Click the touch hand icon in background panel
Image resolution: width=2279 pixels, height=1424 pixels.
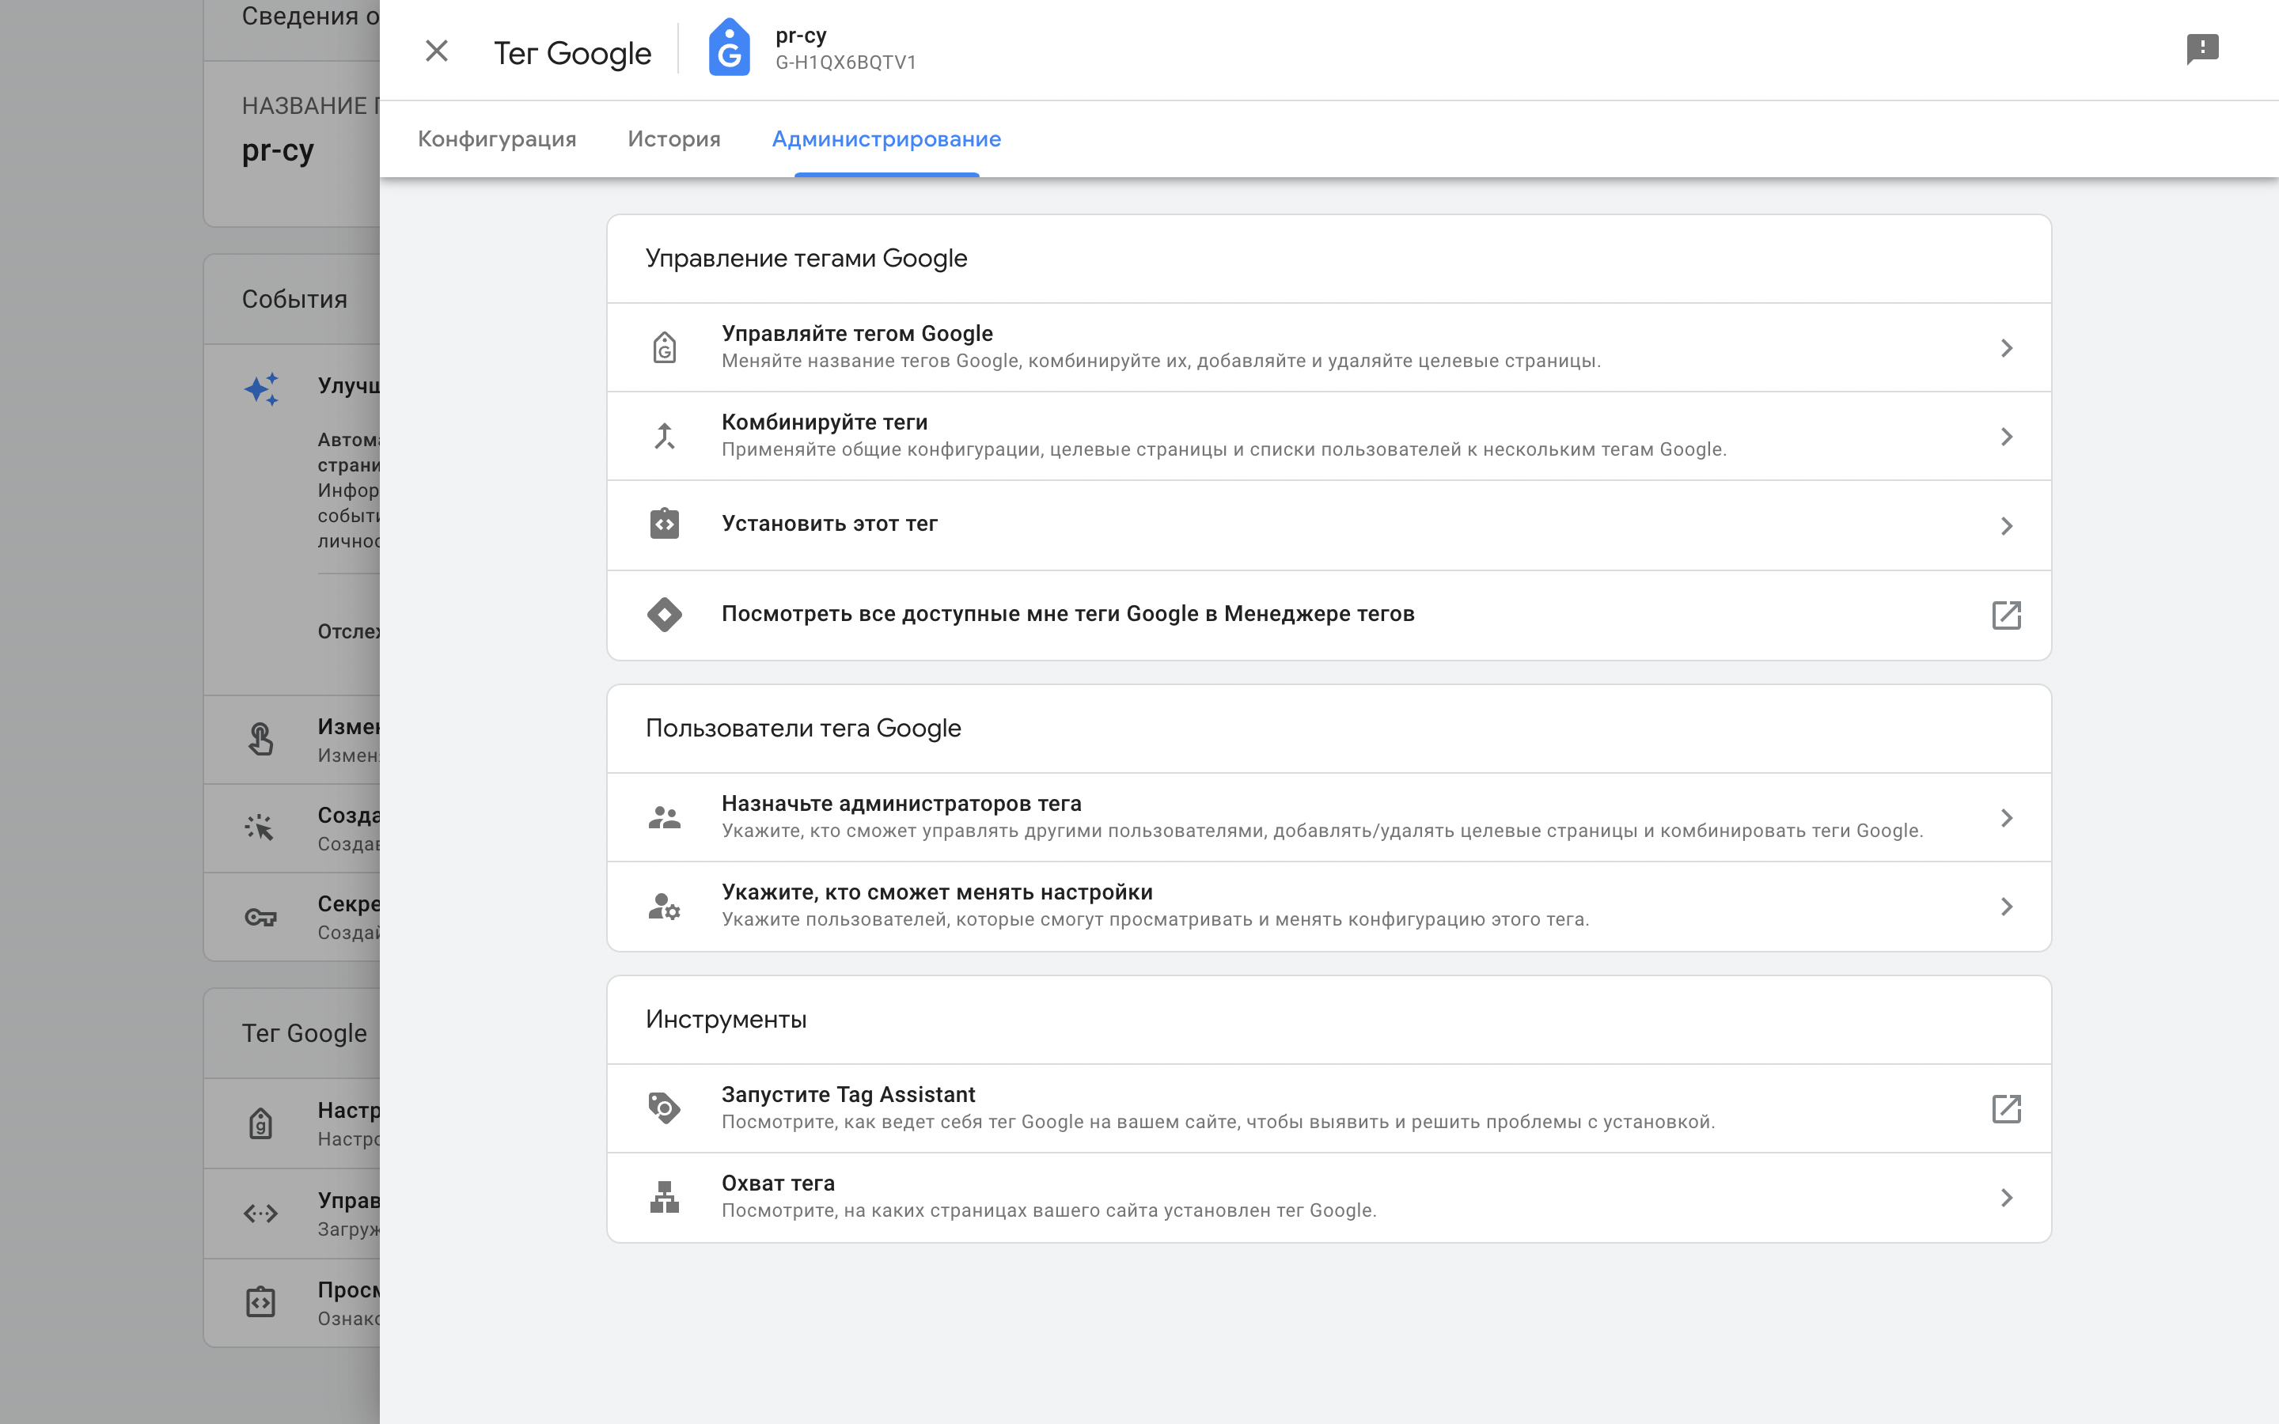pos(261,740)
